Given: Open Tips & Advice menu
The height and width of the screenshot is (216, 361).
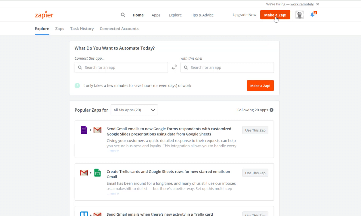Looking at the screenshot, I should coord(202,15).
